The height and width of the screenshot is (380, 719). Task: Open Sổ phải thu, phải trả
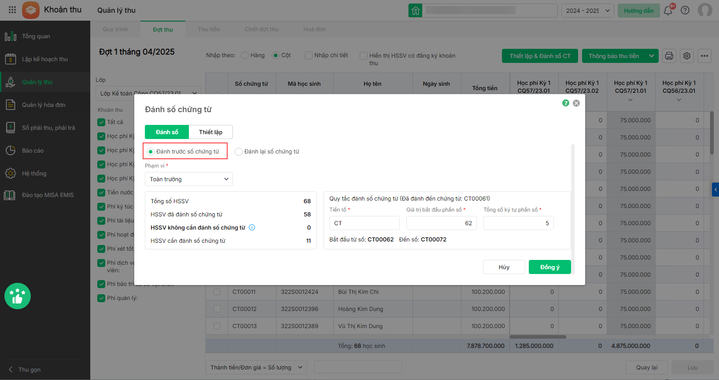[x=45, y=128]
